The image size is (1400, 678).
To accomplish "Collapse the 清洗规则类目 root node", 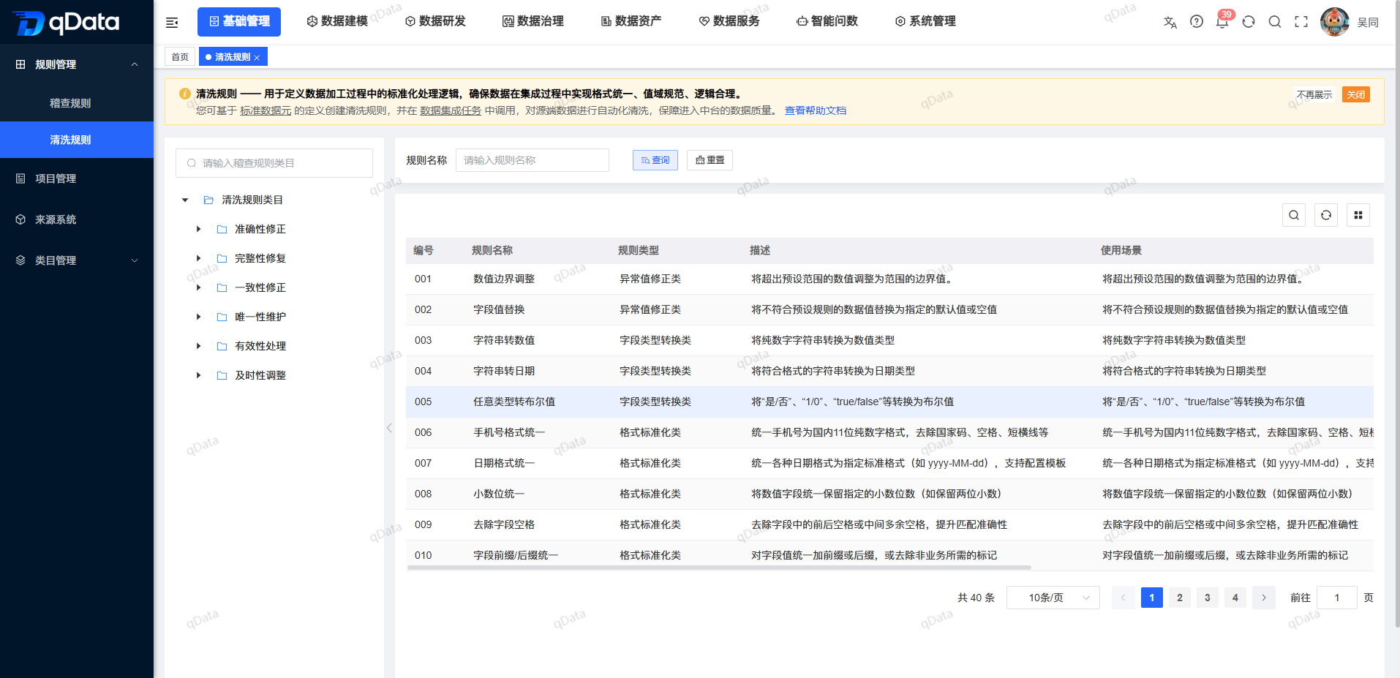I will coord(185,200).
